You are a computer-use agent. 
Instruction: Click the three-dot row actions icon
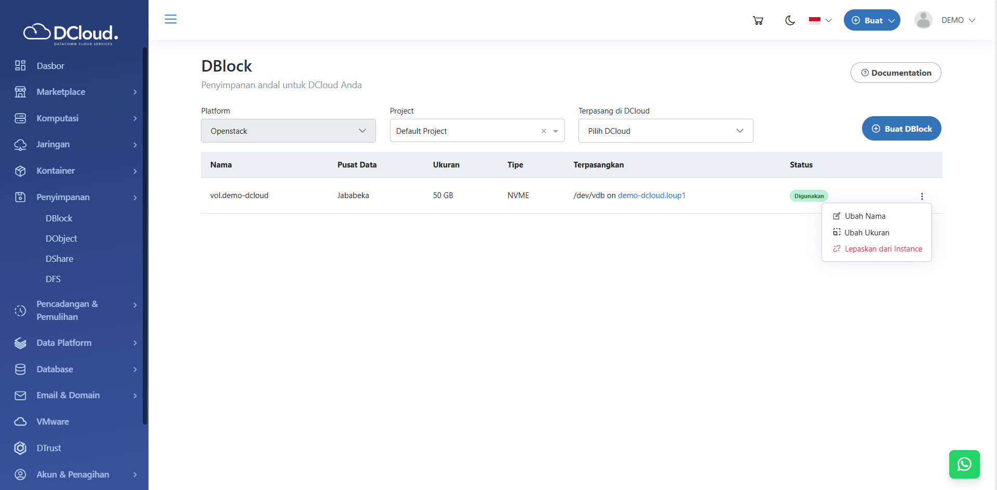point(922,197)
